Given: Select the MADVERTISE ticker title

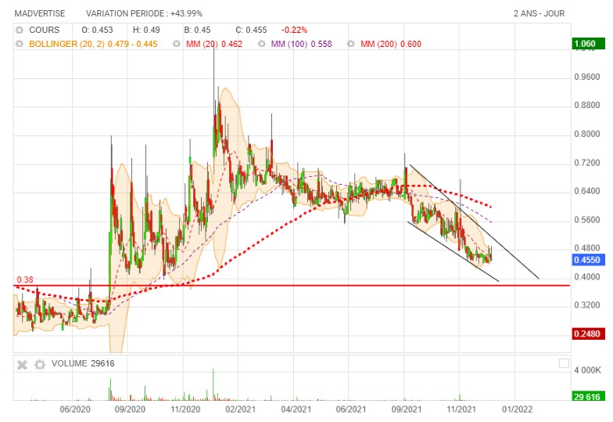Looking at the screenshot, I should click(x=40, y=13).
